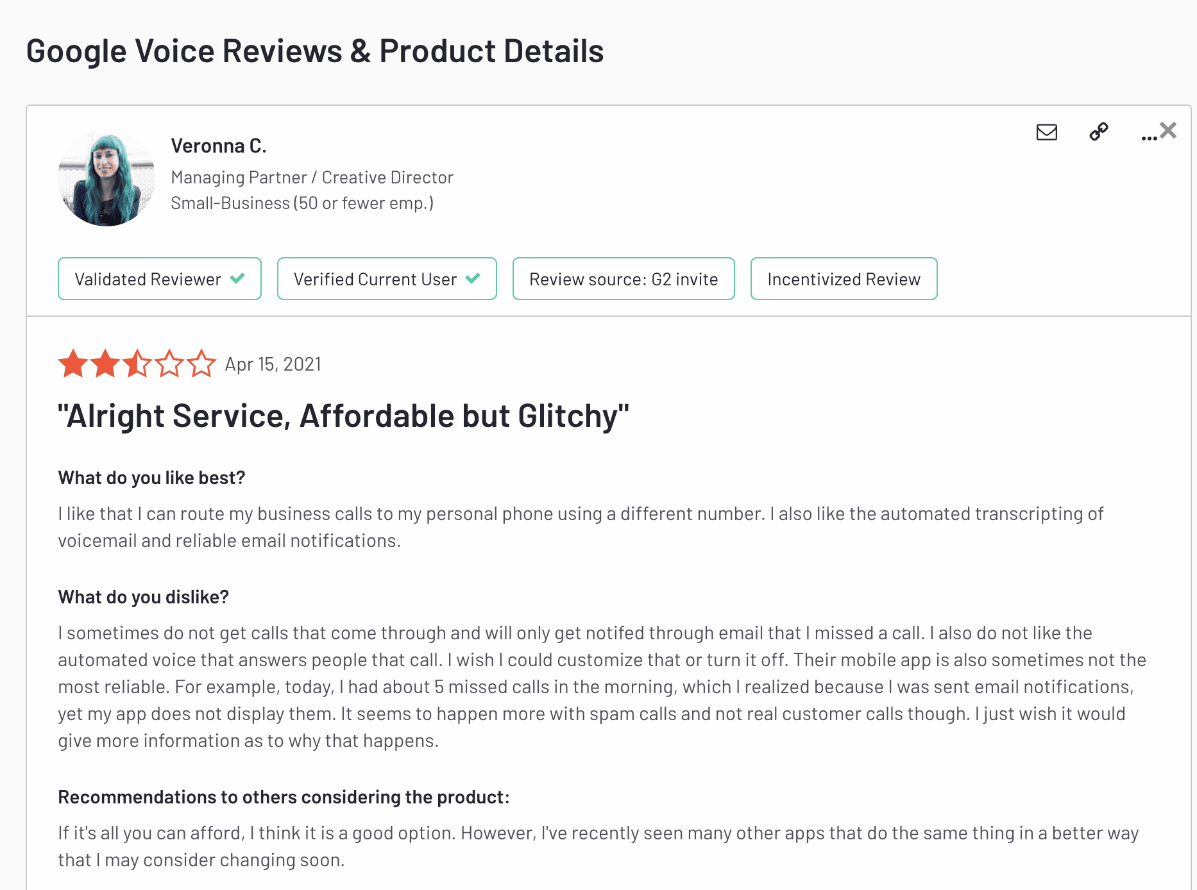Copy review link via chain icon

click(1099, 131)
